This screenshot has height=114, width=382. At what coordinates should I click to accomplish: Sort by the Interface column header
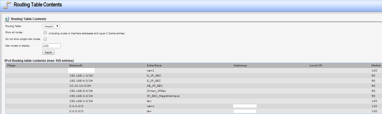154,65
